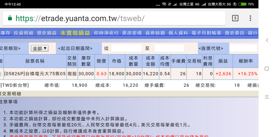Viewport: 275px width, 137px height.
Task: Click the 總成本 summary label
Action: (x=103, y=85)
